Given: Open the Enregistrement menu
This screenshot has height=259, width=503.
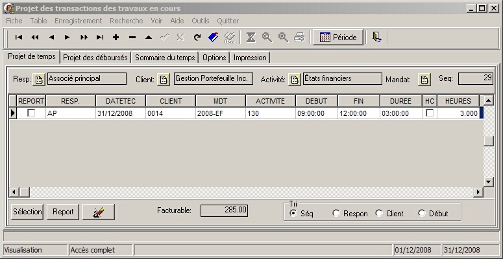Looking at the screenshot, I should click(79, 21).
